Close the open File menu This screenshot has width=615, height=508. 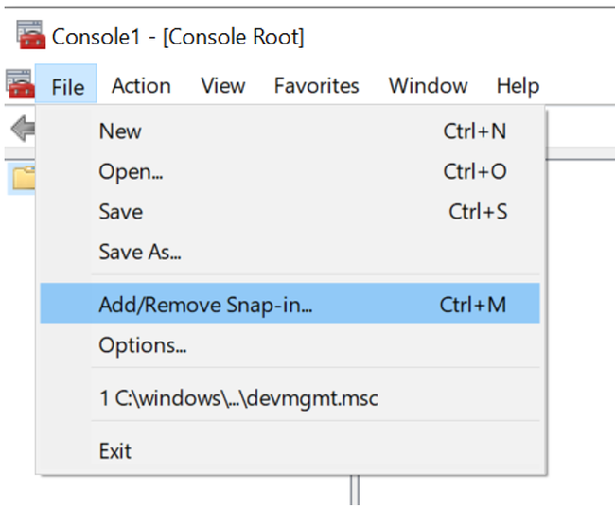[67, 86]
